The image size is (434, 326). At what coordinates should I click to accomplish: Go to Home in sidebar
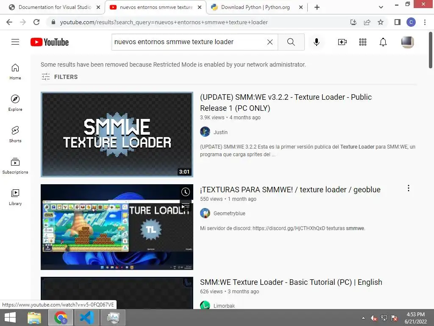[15, 72]
